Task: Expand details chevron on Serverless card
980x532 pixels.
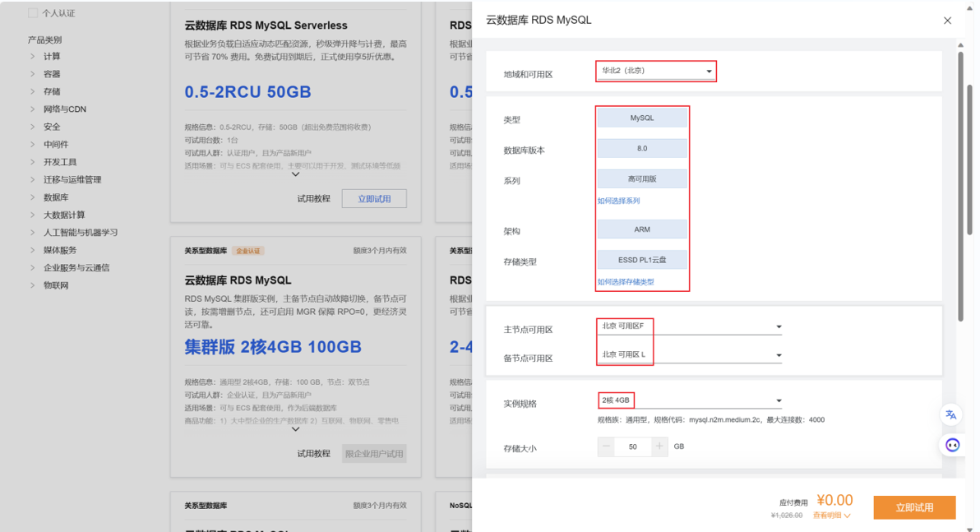Action: [x=296, y=174]
